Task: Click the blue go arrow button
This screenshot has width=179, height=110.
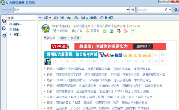Action: 132,10
